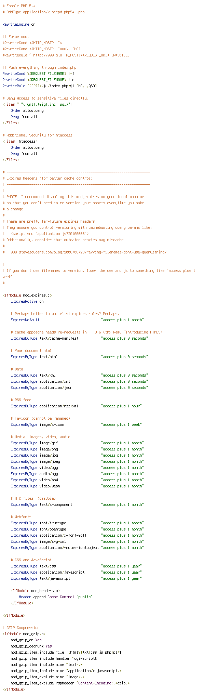Click ExpiresActive on directive

click(x=27, y=301)
